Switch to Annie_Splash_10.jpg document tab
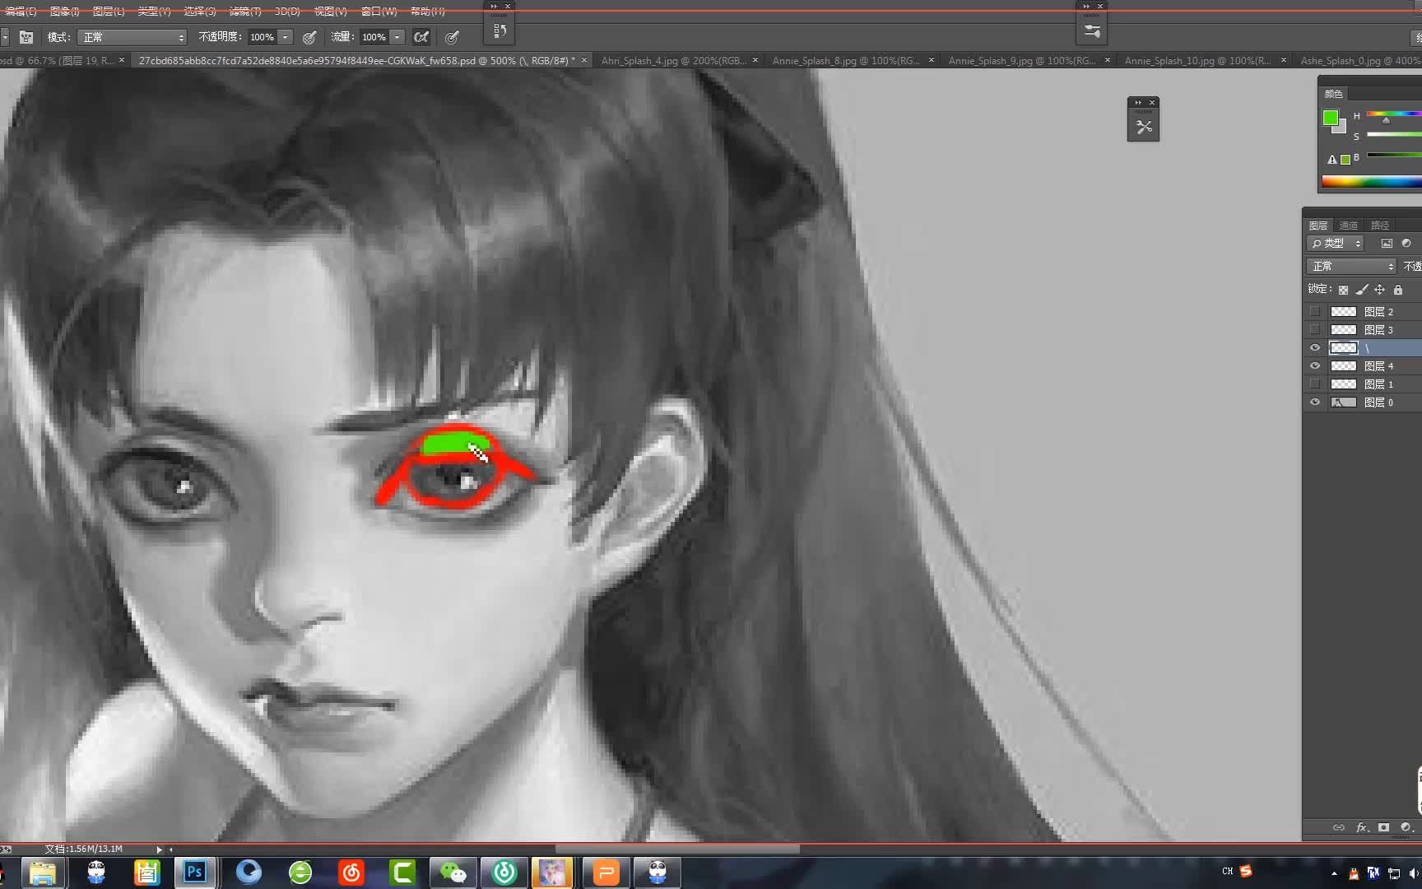The height and width of the screenshot is (889, 1422). (1197, 60)
